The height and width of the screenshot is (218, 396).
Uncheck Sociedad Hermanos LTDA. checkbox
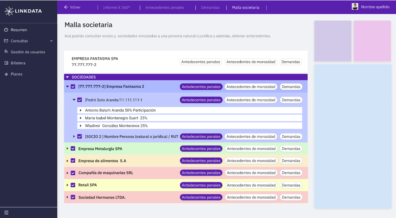point(73,197)
